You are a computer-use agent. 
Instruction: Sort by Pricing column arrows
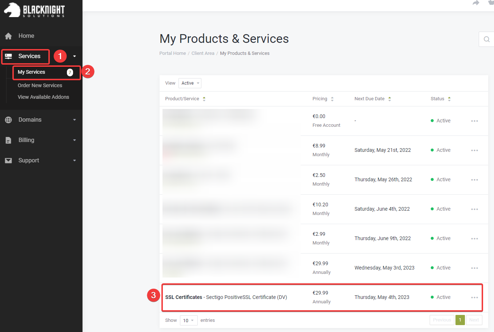(332, 99)
